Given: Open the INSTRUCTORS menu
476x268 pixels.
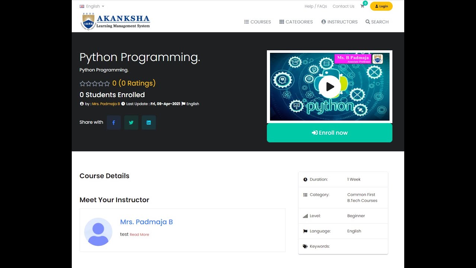Looking at the screenshot, I should pos(339,22).
